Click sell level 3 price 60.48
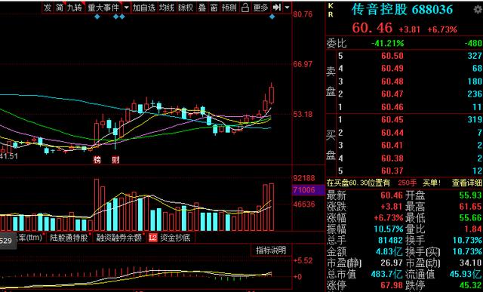Viewport: 483px width, 292px height. coord(392,81)
